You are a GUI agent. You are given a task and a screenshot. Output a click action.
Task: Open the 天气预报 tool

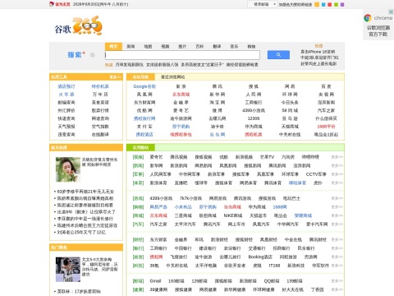pyautogui.click(x=66, y=127)
